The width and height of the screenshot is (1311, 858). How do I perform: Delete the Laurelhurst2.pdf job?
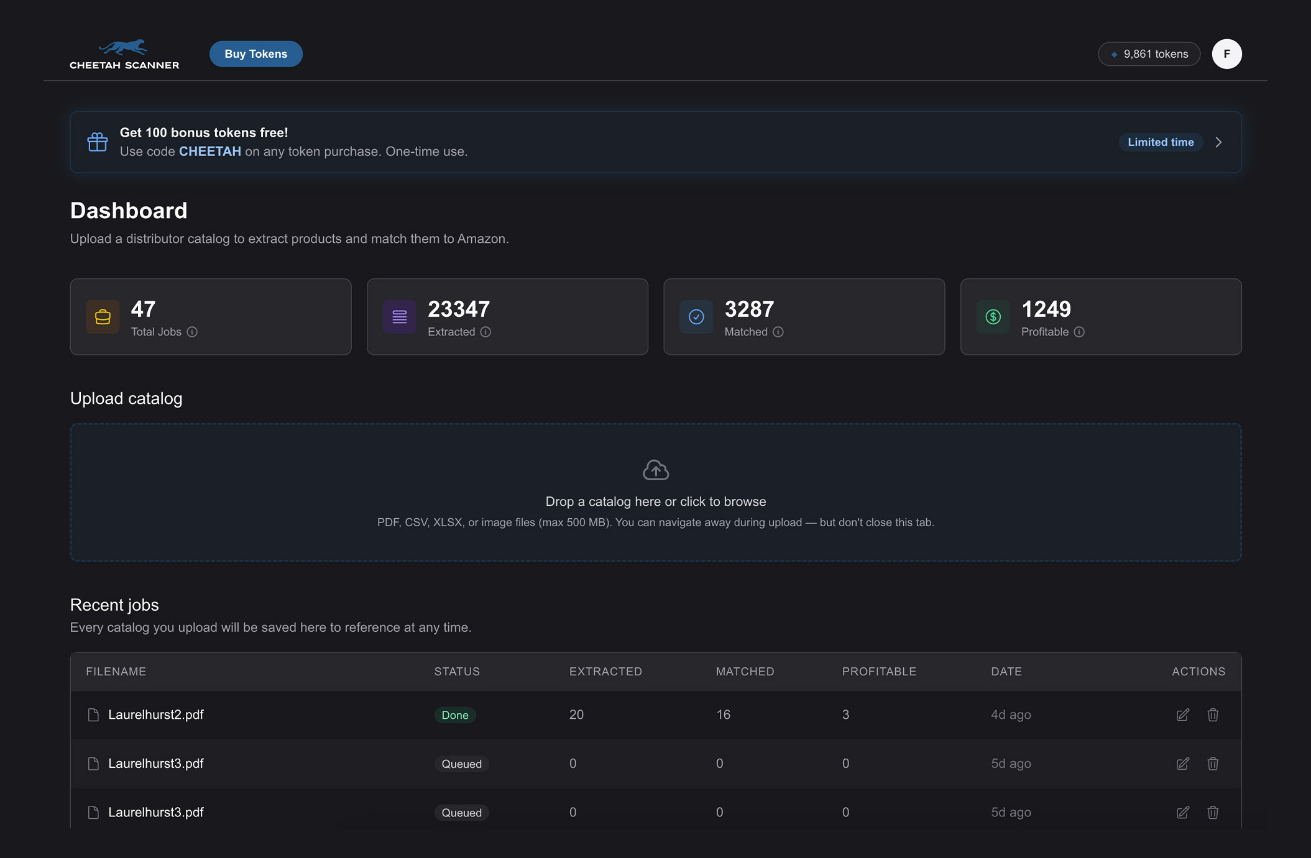click(1212, 714)
